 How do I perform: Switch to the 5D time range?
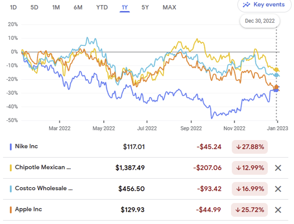pos(34,7)
